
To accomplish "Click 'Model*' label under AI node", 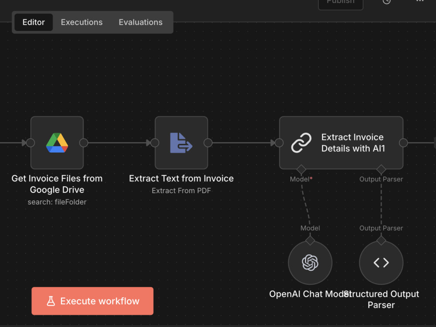I will (x=301, y=179).
